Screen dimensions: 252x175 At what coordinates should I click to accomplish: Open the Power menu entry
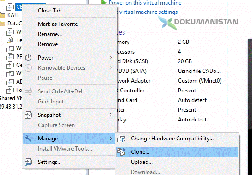click(45, 58)
